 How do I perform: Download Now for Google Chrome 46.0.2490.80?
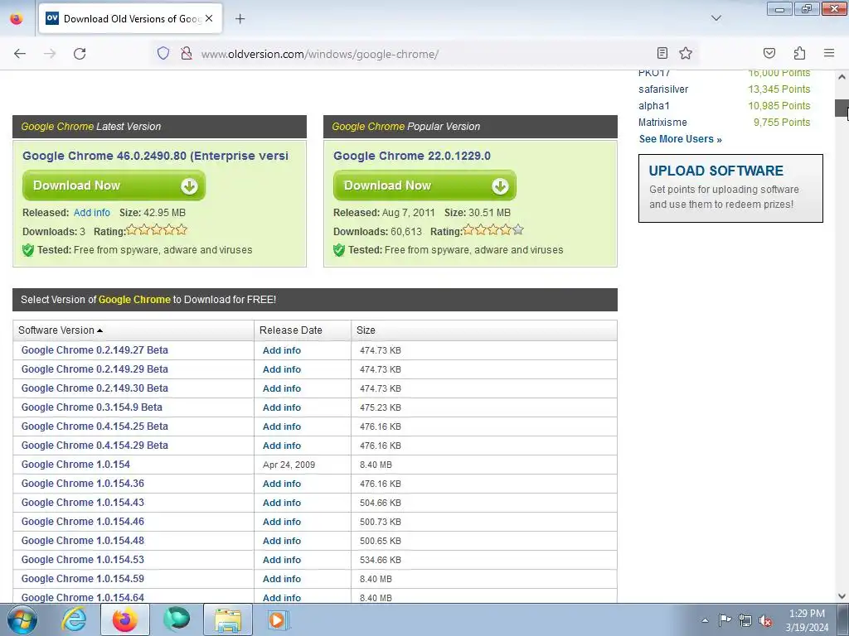pos(114,185)
